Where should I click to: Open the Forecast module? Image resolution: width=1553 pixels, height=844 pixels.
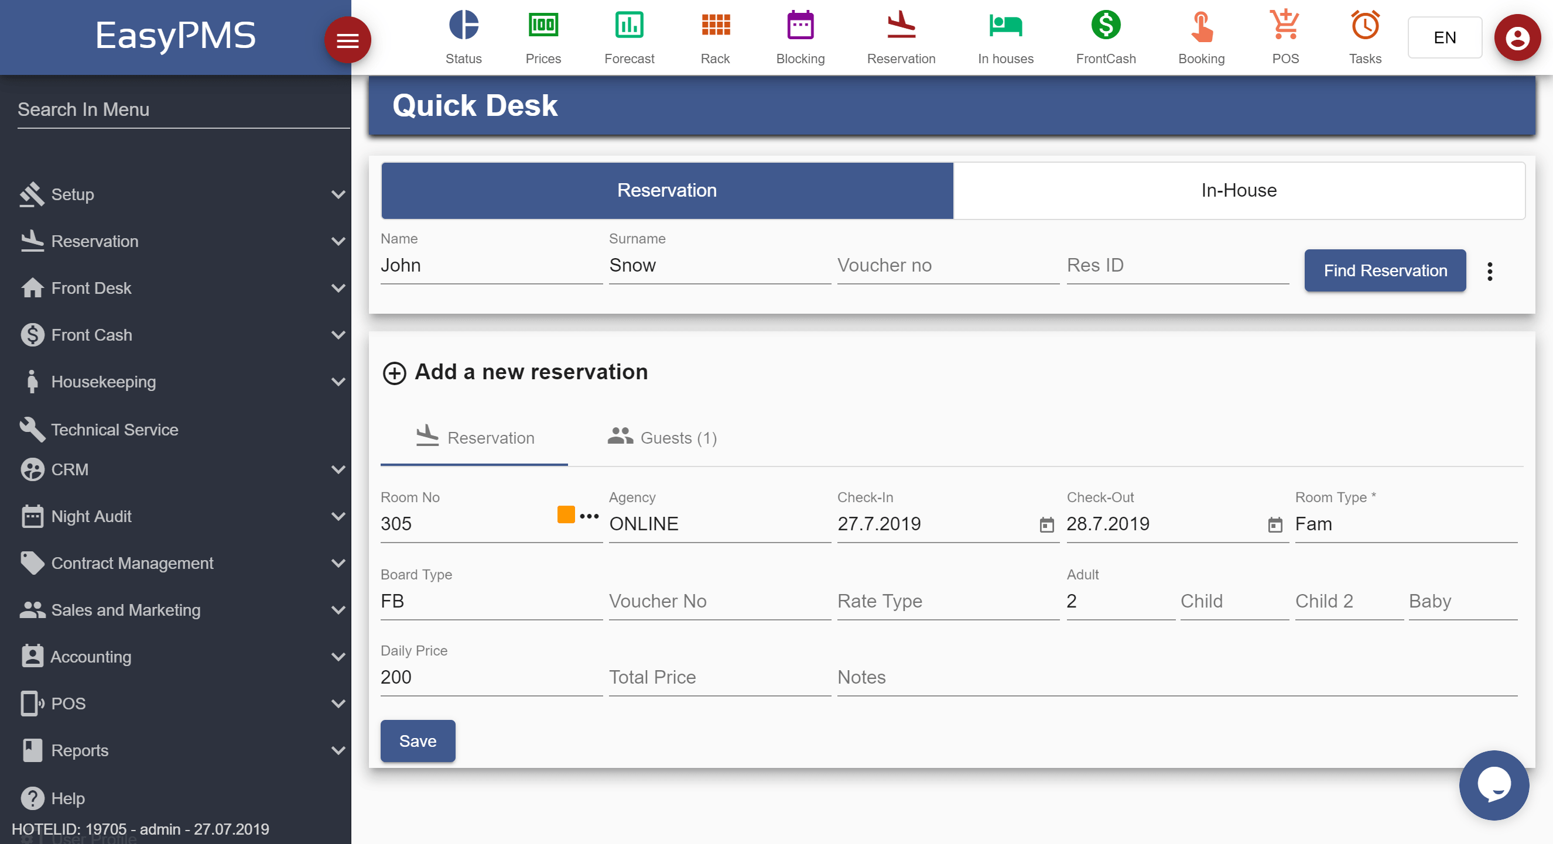[628, 36]
